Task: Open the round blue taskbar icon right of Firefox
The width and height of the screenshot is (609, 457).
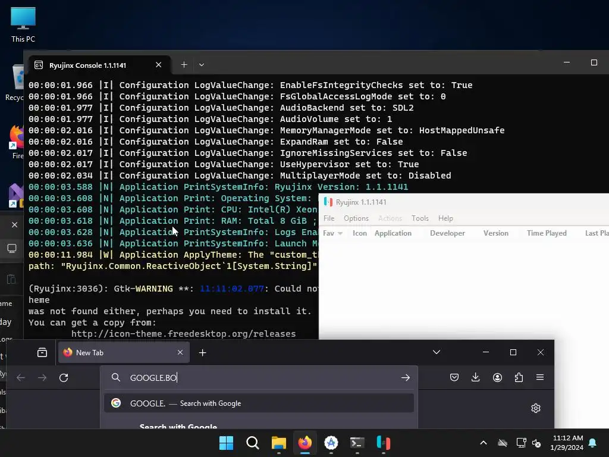Action: [331, 443]
